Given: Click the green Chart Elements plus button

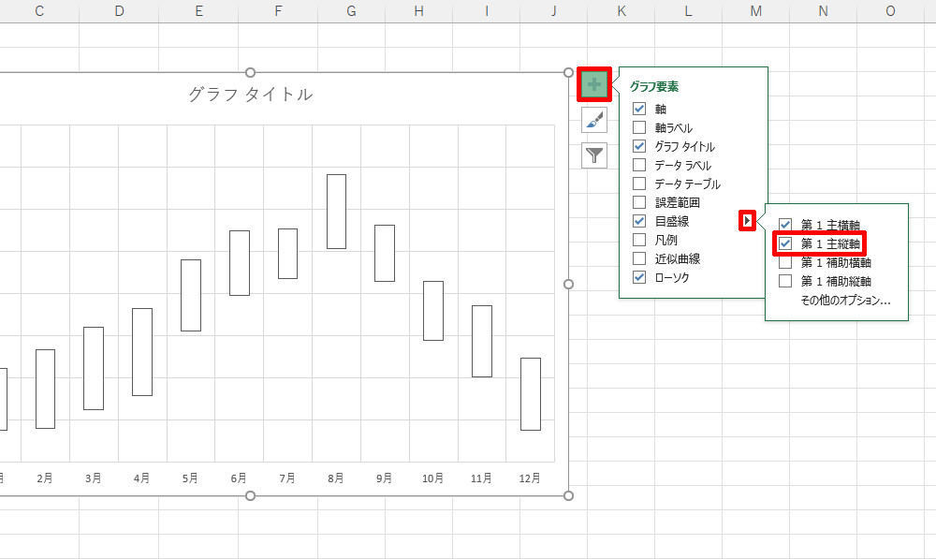Looking at the screenshot, I should point(594,84).
